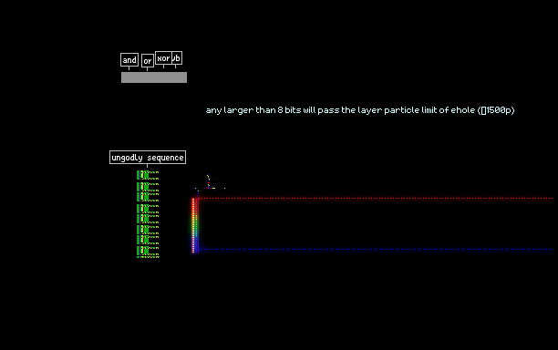
Task: Click the third green circuit block from top
Action: (x=148, y=197)
